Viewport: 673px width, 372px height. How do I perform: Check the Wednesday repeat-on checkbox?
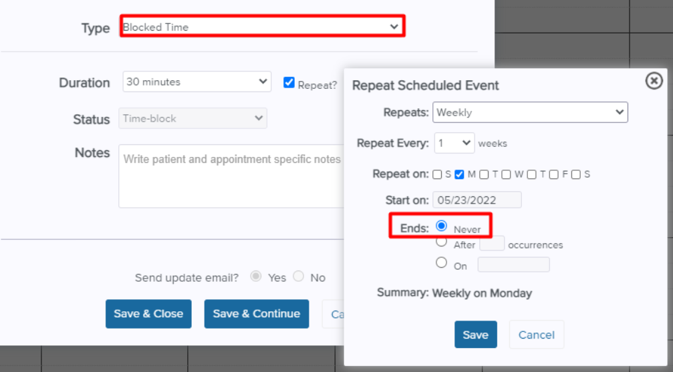point(506,174)
